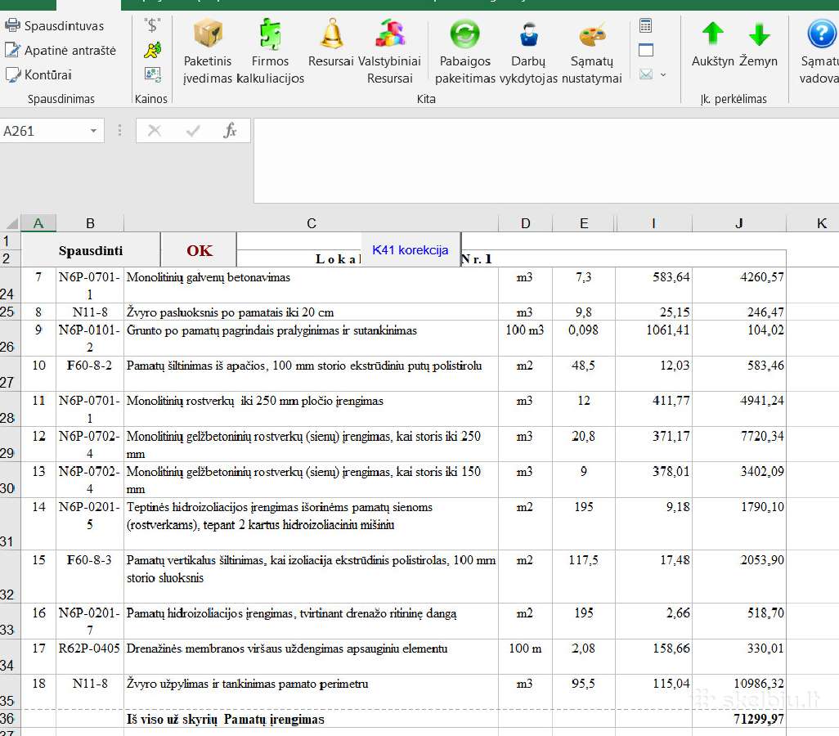This screenshot has height=736, width=839.
Task: Click the small calculator icon
Action: [x=646, y=25]
